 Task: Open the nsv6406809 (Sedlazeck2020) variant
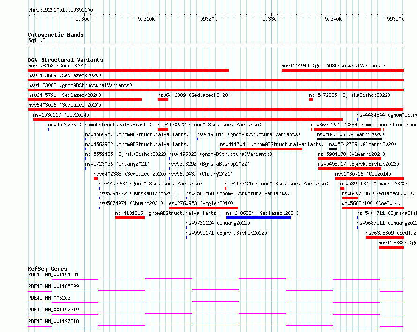(x=163, y=100)
